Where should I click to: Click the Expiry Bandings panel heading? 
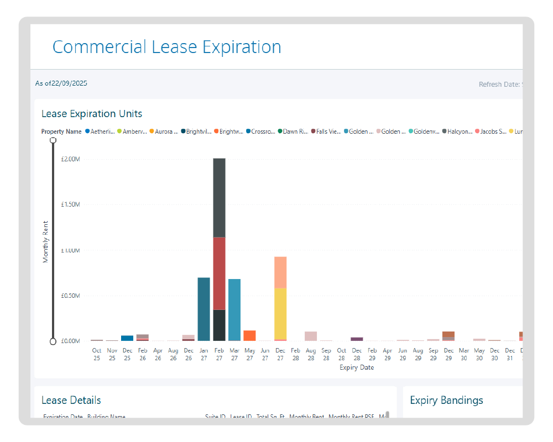[x=446, y=400]
